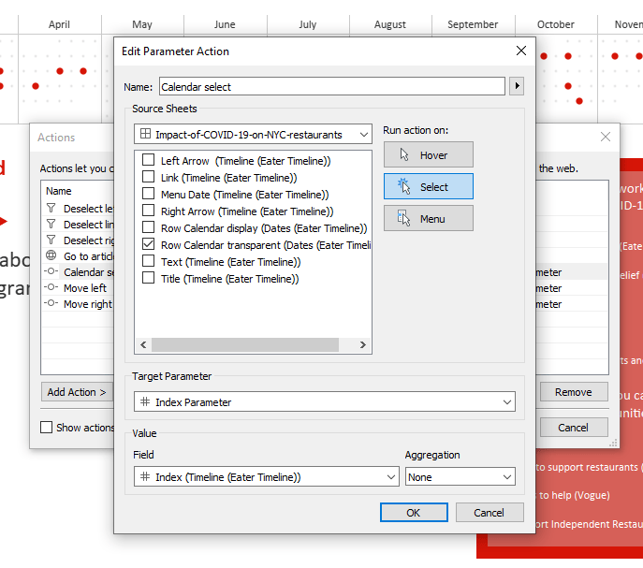Image resolution: width=643 pixels, height=568 pixels.
Task: Enable the Menu Date sheet checkbox
Action: tap(148, 195)
